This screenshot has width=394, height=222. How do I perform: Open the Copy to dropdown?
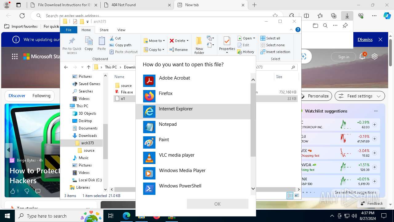coord(154,50)
